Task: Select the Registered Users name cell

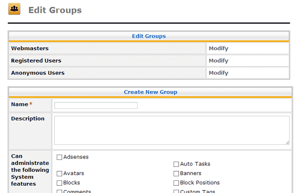Action: pyautogui.click(x=36, y=61)
